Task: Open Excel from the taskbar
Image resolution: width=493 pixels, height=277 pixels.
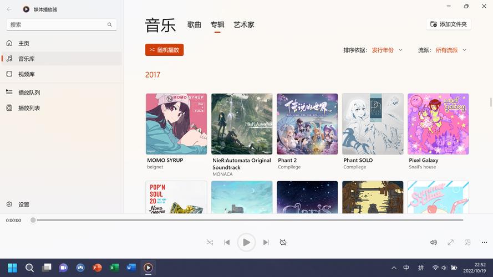Action: [x=114, y=268]
